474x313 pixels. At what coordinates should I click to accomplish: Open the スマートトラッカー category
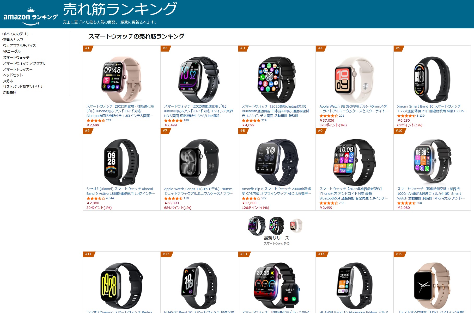[x=18, y=69]
